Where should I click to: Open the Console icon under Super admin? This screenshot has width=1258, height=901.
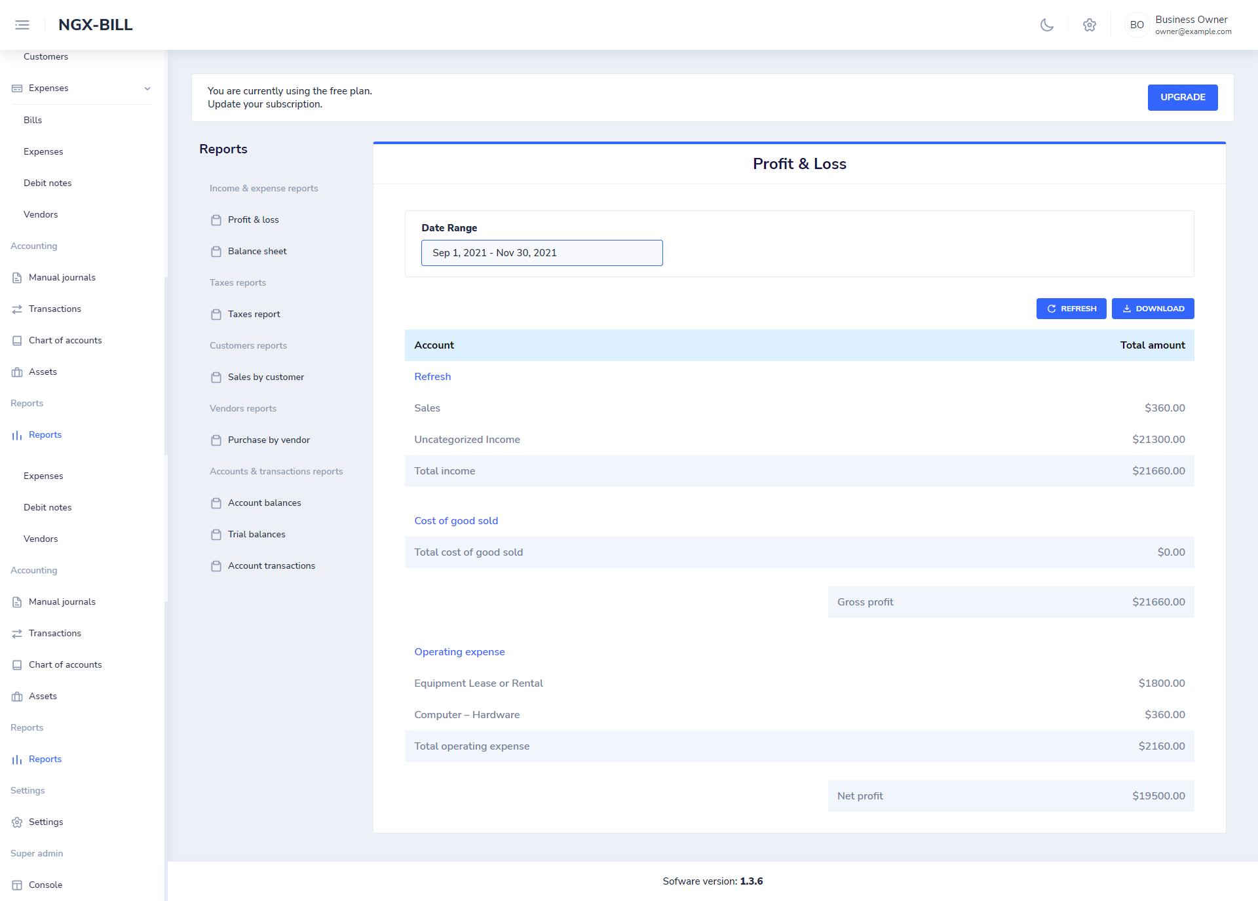pyautogui.click(x=17, y=885)
